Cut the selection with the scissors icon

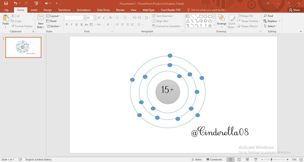point(15,16)
